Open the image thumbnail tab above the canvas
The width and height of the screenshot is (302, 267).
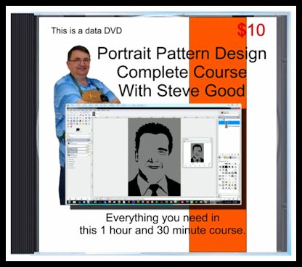94,114
